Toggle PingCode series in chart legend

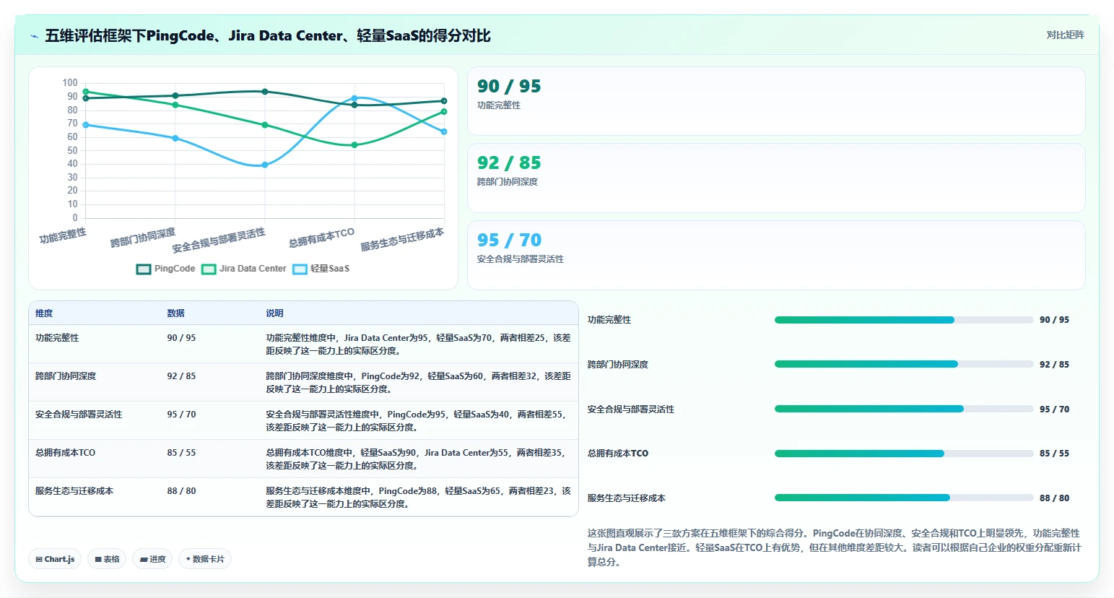click(x=166, y=269)
